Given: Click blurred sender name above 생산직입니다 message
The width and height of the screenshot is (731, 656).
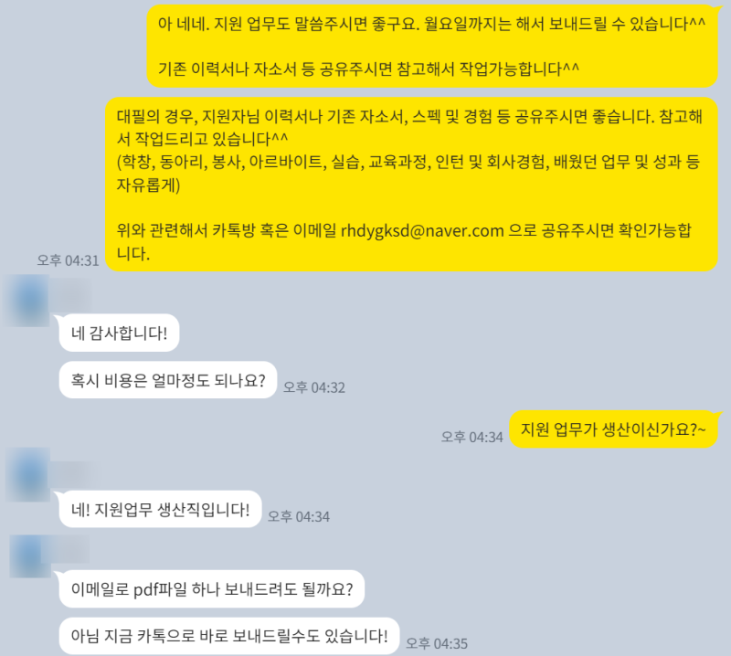Looking at the screenshot, I should coord(76,473).
